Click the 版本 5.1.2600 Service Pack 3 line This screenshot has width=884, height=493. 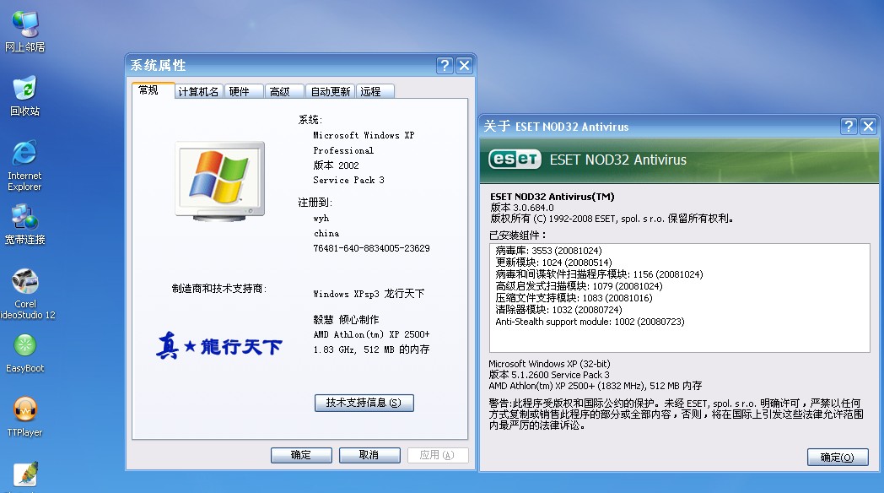point(548,375)
